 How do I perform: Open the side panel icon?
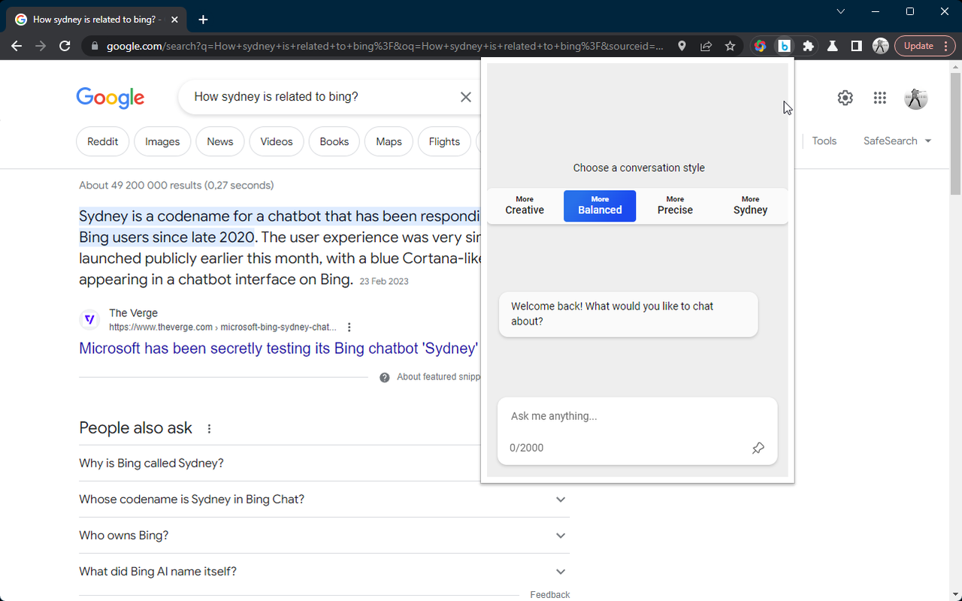[856, 46]
